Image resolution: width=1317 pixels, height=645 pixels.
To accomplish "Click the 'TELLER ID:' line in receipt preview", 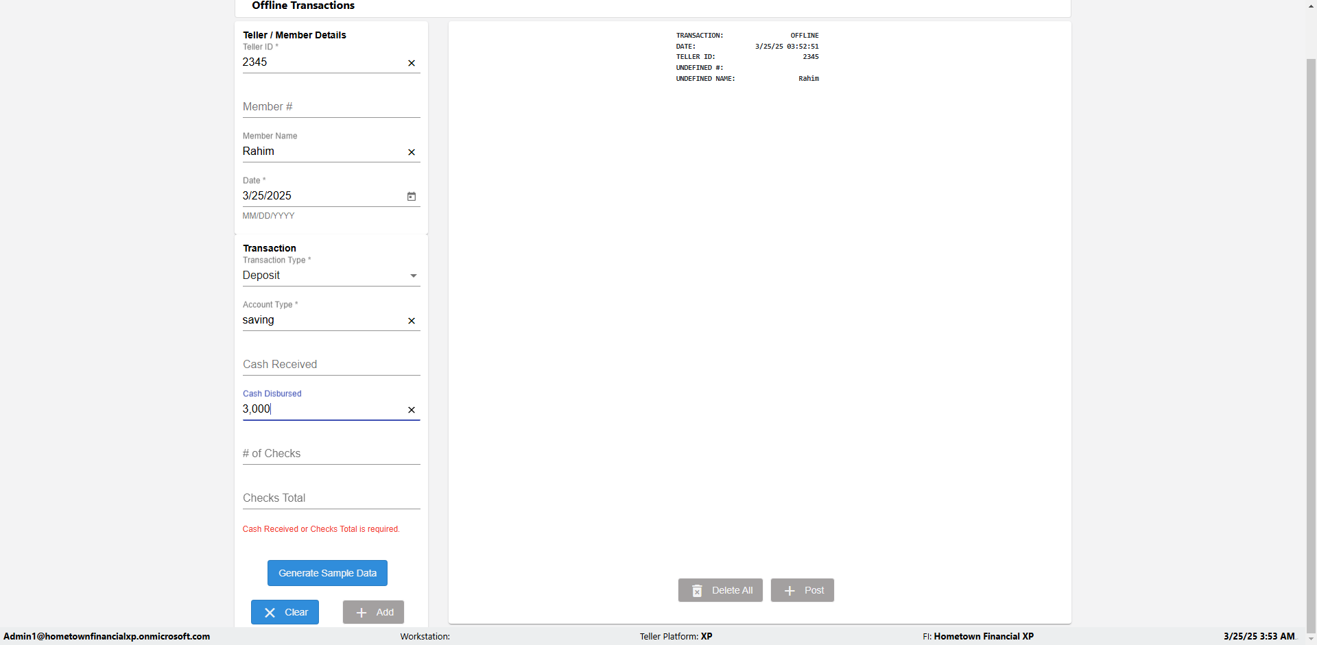I will tap(748, 57).
